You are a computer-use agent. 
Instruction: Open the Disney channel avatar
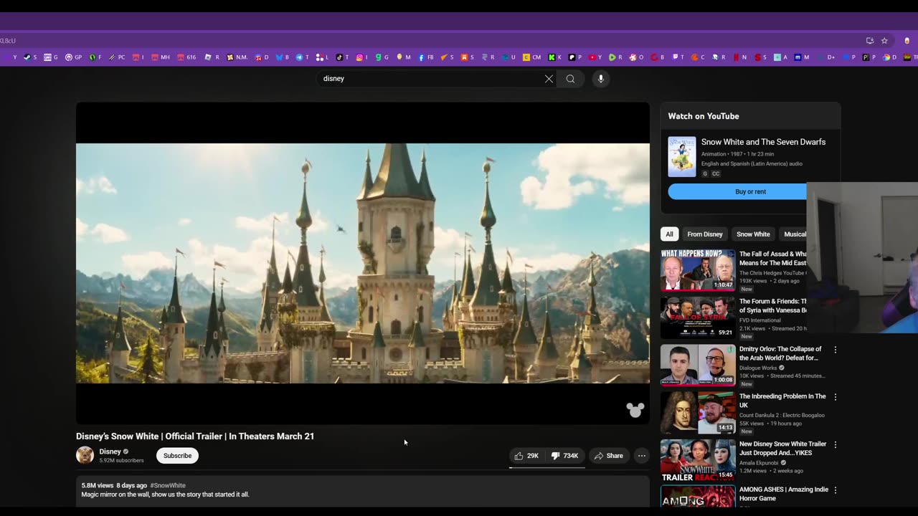point(85,455)
